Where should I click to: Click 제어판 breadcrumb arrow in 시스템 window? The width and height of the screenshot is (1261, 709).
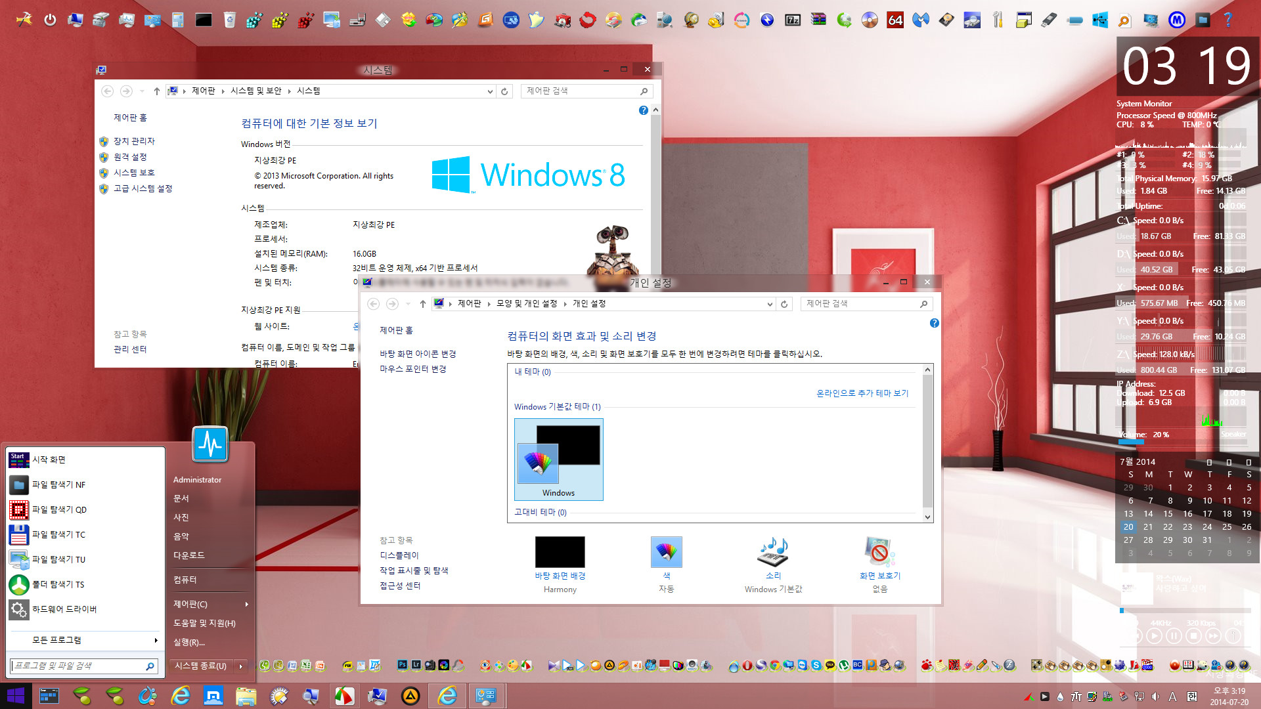(x=223, y=91)
